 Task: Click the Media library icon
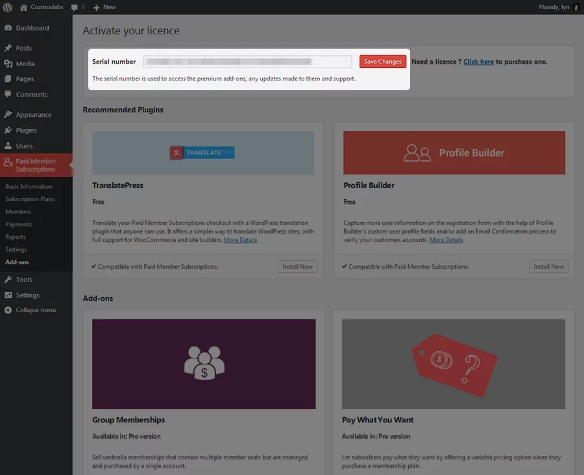(x=8, y=64)
